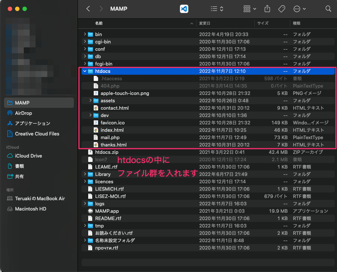Image resolution: width=337 pixels, height=272 pixels.
Task: Click the favicon.ico file icon
Action: [96, 123]
